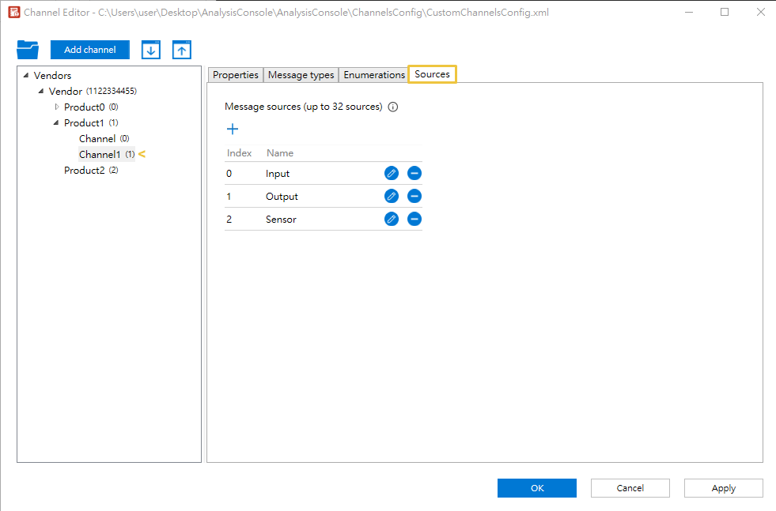Show info about message sources limit
Image resolution: width=776 pixels, height=511 pixels.
click(393, 107)
